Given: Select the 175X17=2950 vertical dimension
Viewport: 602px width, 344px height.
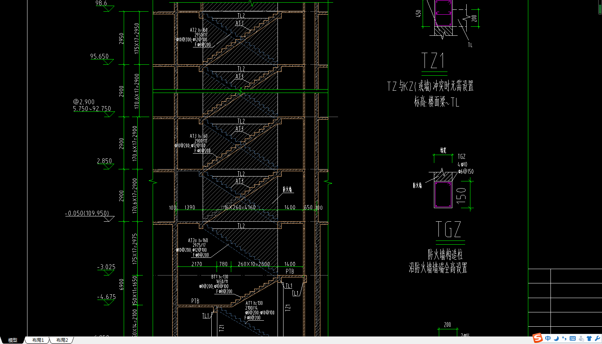Looking at the screenshot, I should (137, 38).
